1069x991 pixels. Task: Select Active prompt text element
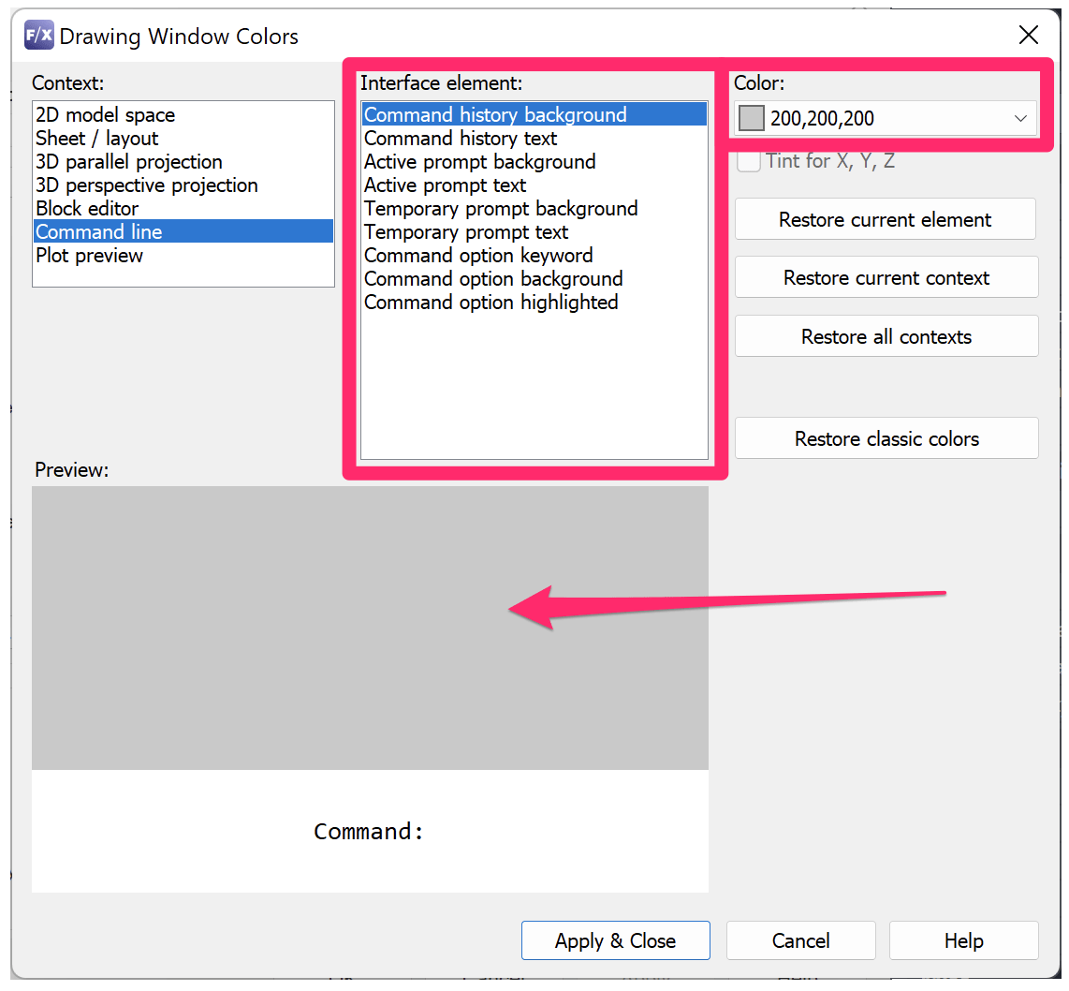[x=445, y=185]
